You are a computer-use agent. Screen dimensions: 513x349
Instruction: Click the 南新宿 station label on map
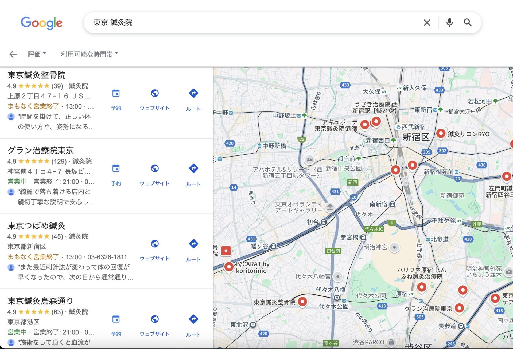[x=378, y=204]
